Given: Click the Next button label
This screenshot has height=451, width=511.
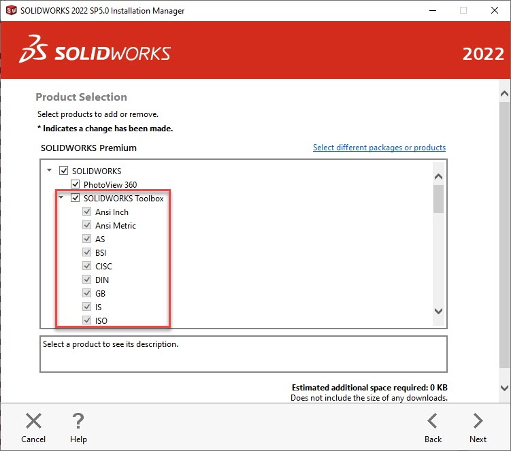Looking at the screenshot, I should [478, 439].
